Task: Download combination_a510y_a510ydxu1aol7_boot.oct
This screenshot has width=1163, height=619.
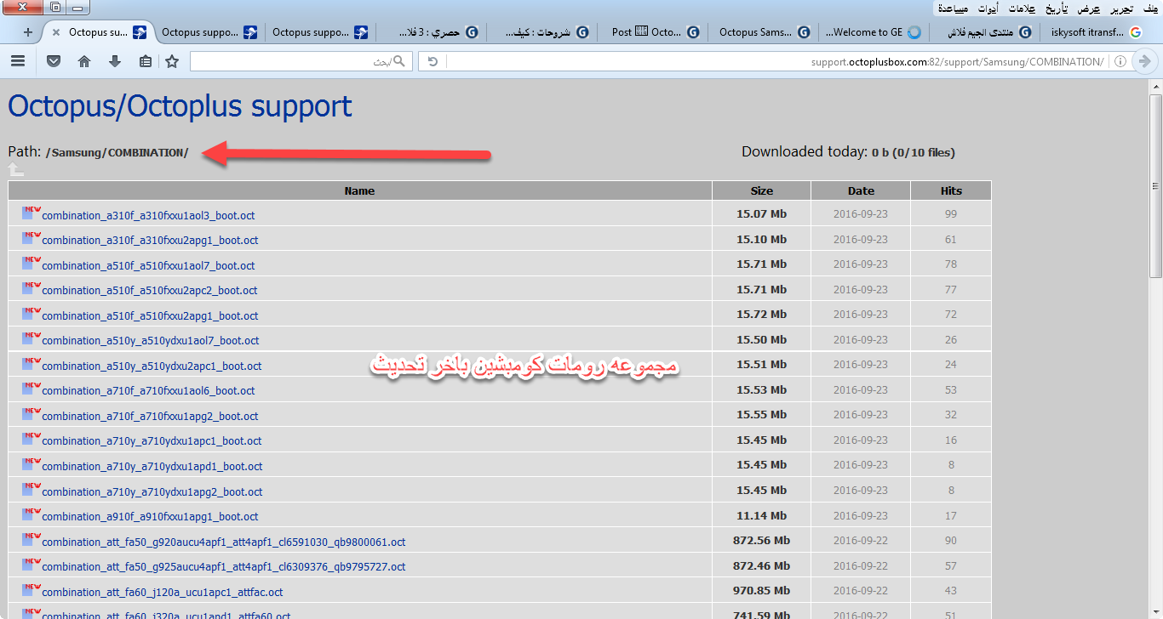Action: click(x=151, y=340)
